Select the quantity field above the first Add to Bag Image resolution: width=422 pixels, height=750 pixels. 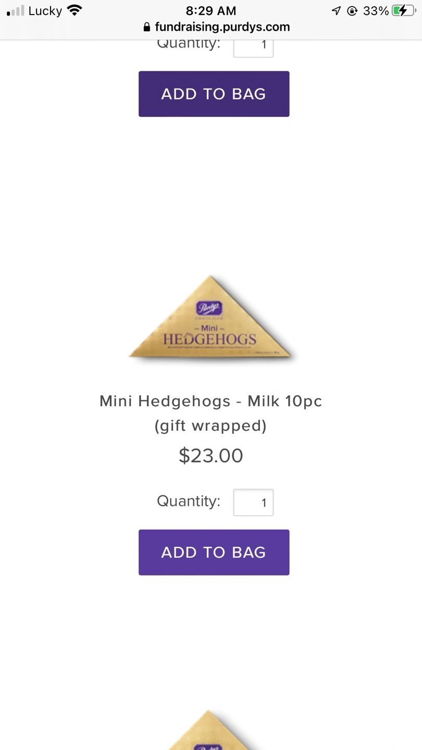pyautogui.click(x=253, y=47)
